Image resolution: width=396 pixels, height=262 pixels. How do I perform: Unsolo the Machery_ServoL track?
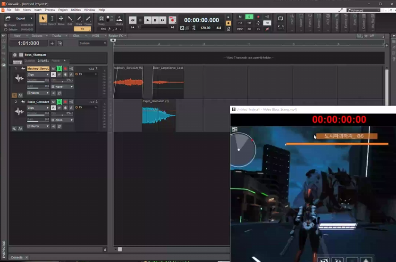tap(59, 69)
